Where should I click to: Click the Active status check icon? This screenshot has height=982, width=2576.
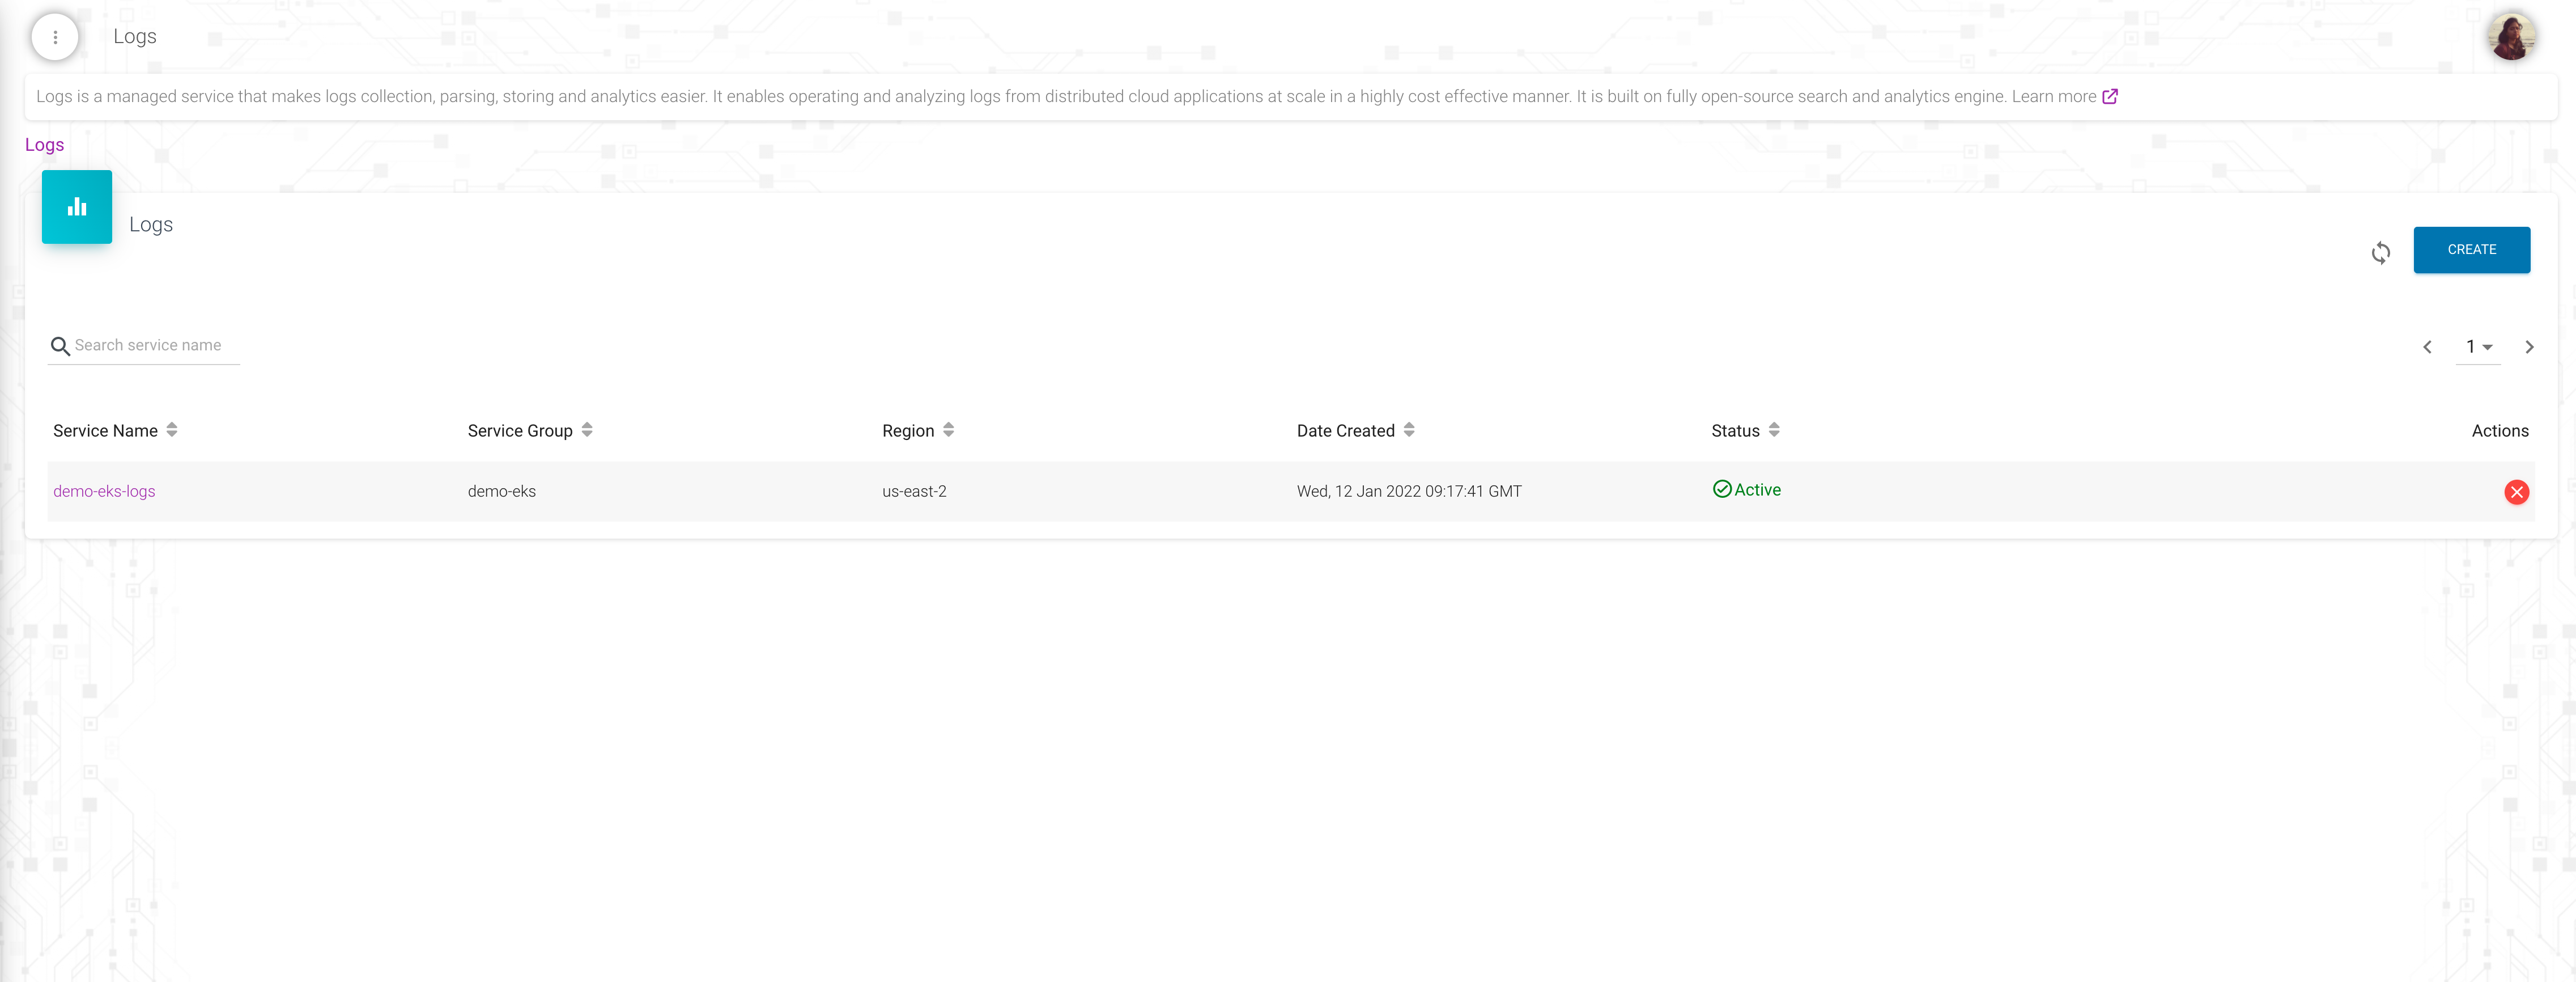tap(1722, 489)
